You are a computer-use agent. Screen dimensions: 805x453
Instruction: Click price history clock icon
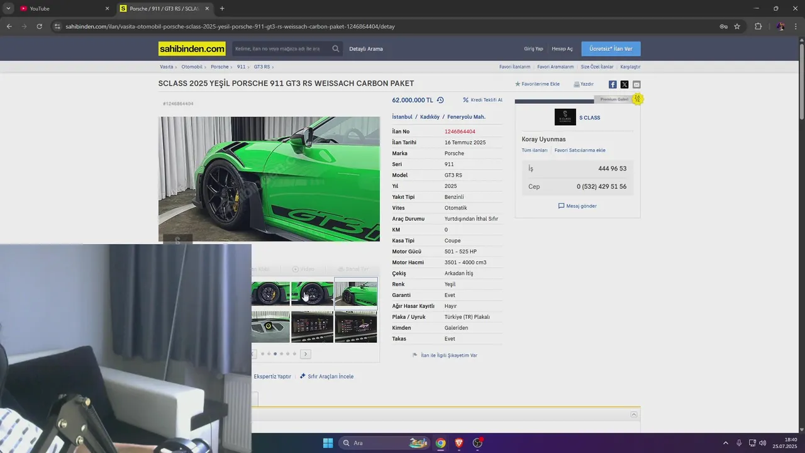click(x=440, y=100)
